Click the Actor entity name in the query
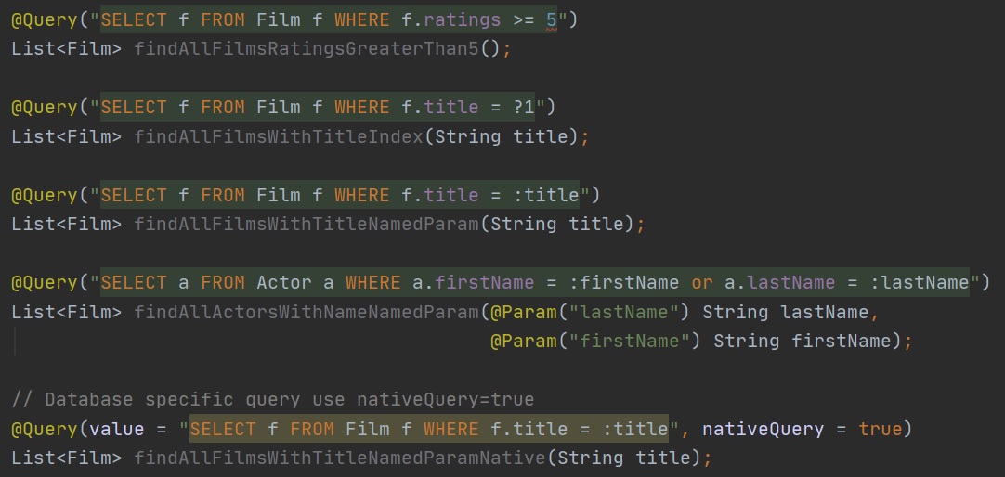The height and width of the screenshot is (477, 1005). pyautogui.click(x=284, y=282)
